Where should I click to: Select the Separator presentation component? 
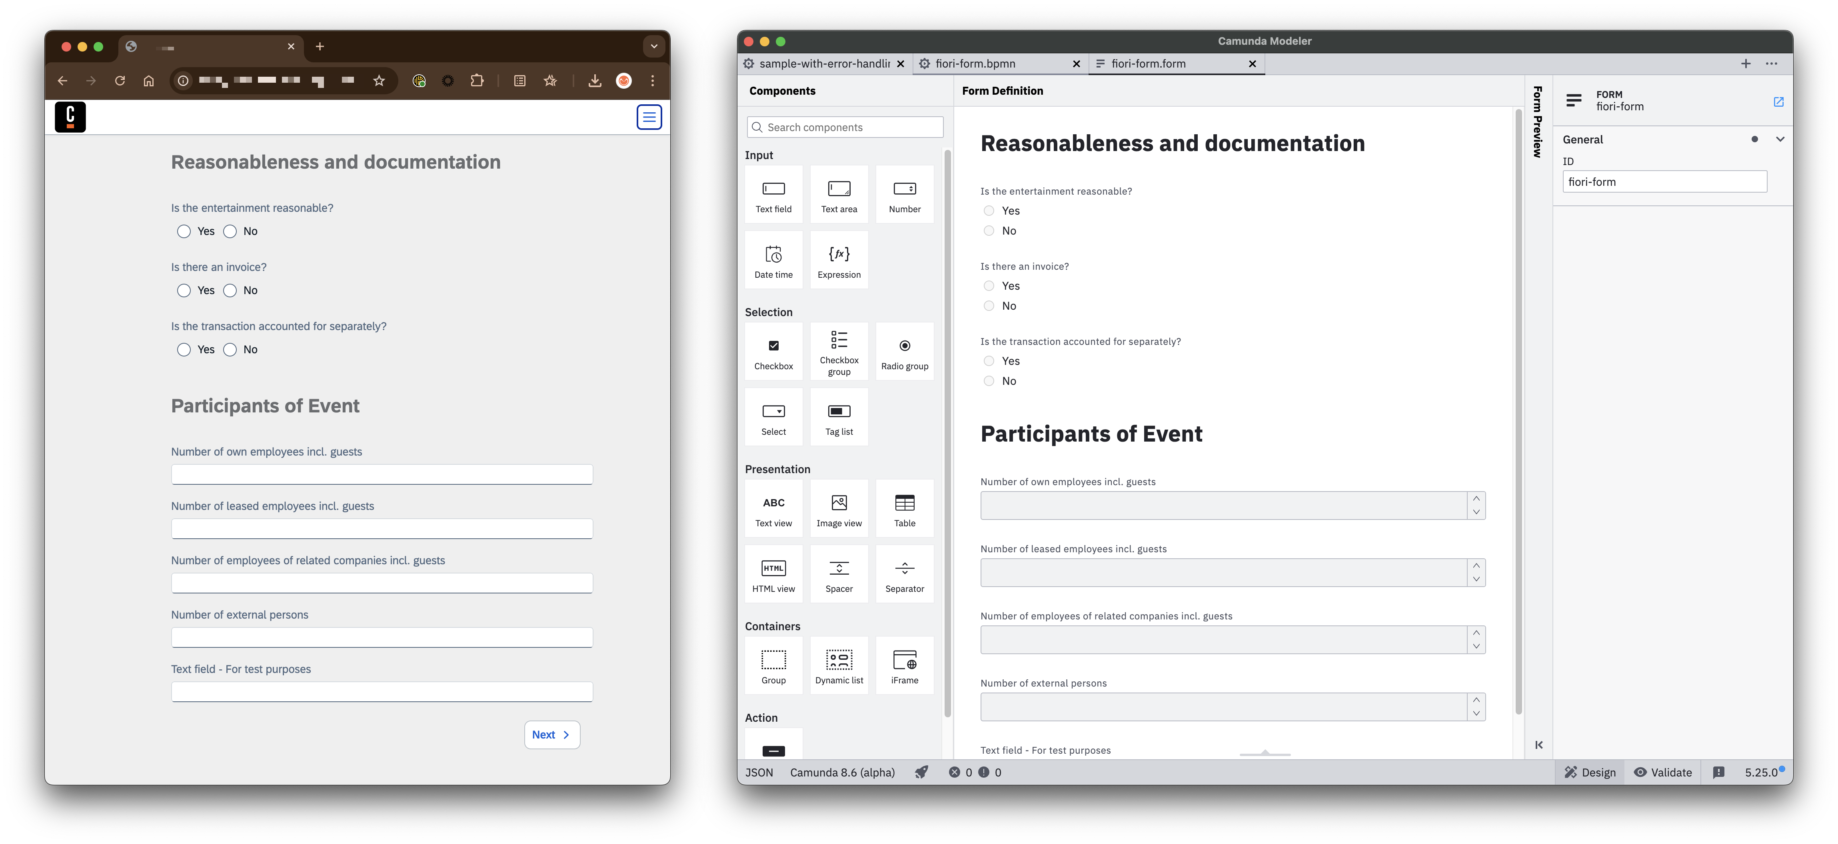(904, 574)
